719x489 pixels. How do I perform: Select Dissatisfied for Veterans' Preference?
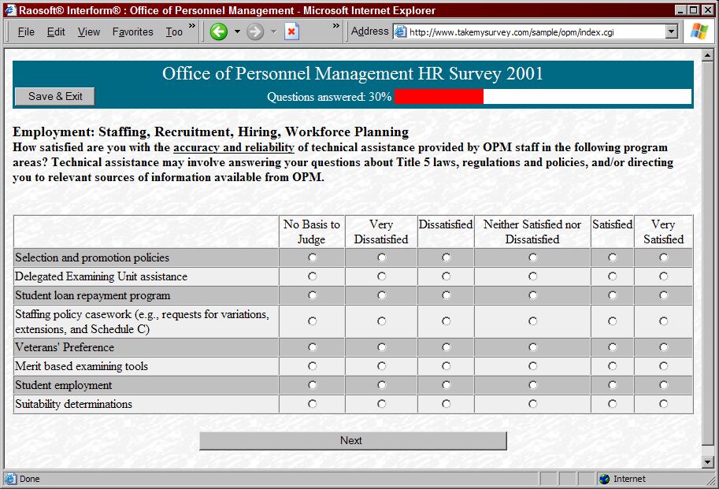coord(447,347)
